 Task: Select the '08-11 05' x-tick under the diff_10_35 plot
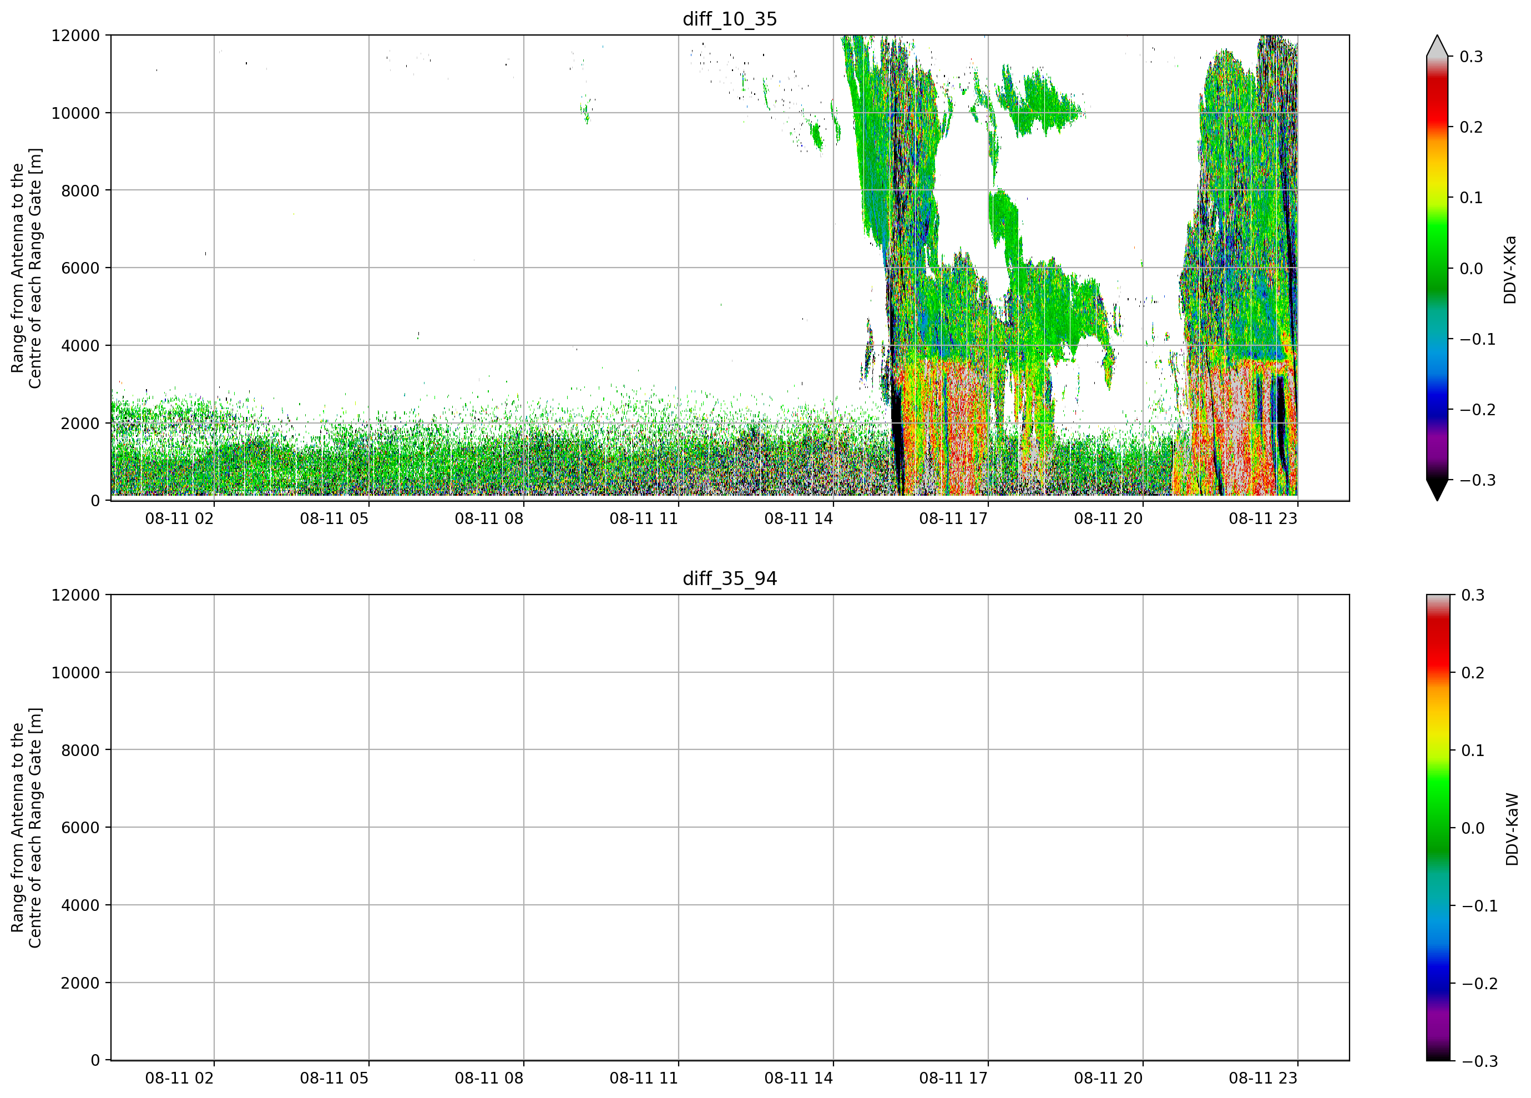[334, 518]
